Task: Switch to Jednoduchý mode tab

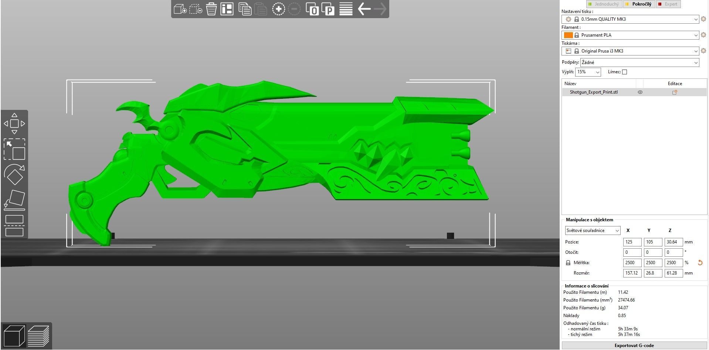Action: tap(604, 4)
